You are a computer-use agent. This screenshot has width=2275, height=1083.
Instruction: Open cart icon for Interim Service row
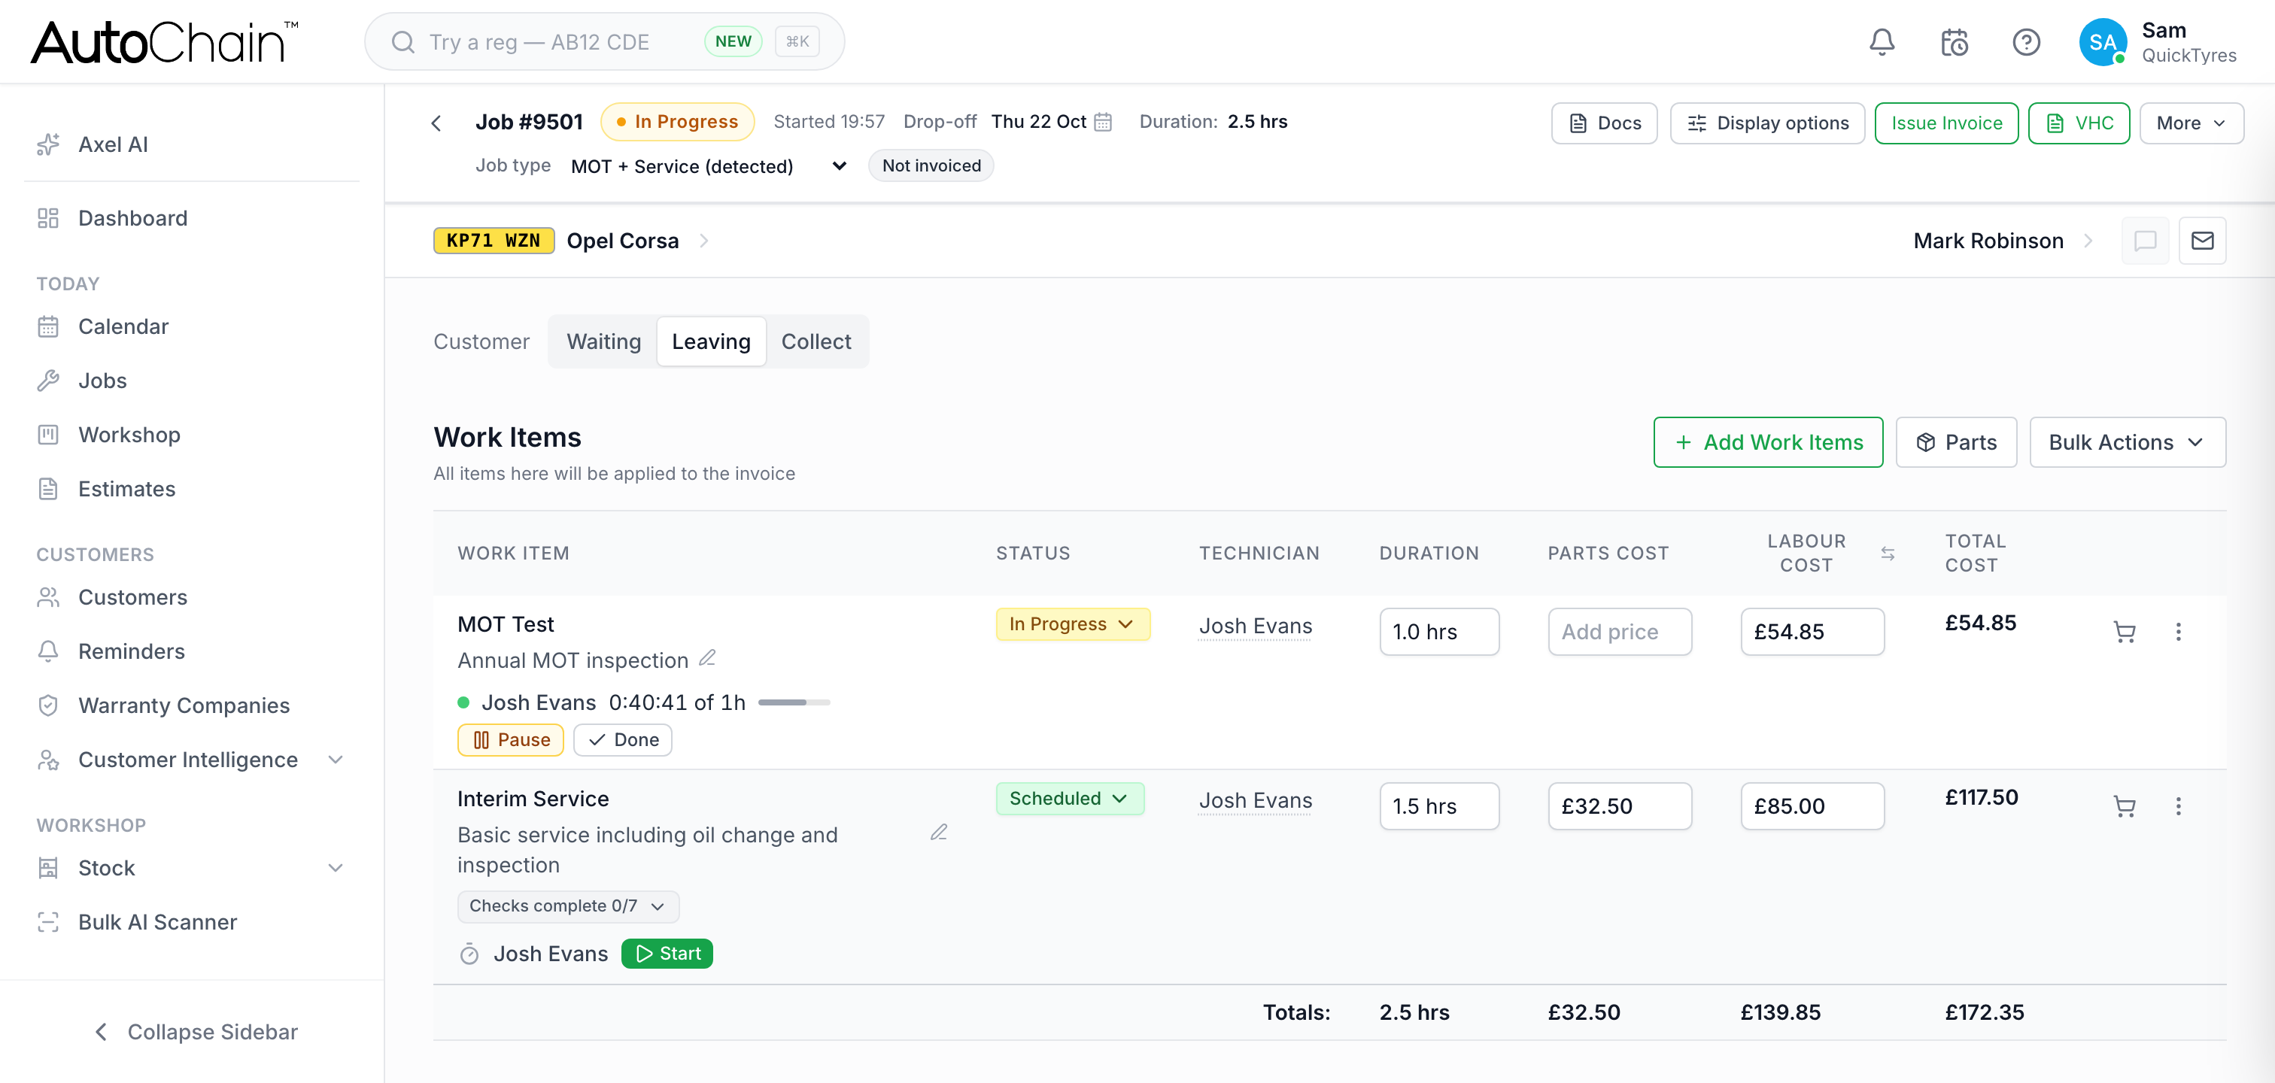point(2124,805)
